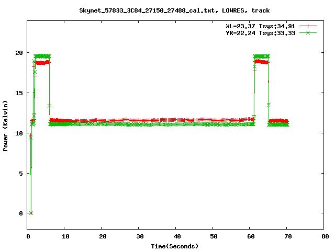The height and width of the screenshot is (251, 335).
Task: Click the y-axis tick label 20
Action: click(x=19, y=53)
